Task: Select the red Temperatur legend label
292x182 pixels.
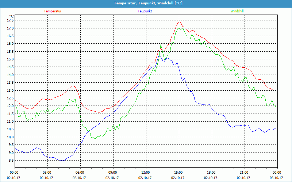Action: pyautogui.click(x=53, y=11)
